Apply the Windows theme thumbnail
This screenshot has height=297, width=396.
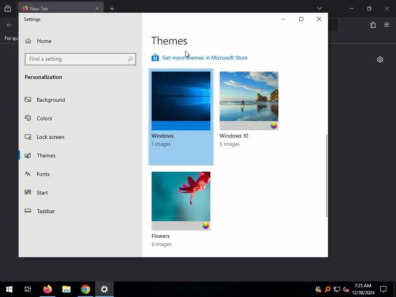click(x=181, y=101)
